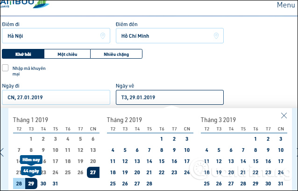Image resolution: width=298 pixels, height=191 pixels.
Task: Switch to Nhiều chặng trip type
Action: [x=116, y=55]
